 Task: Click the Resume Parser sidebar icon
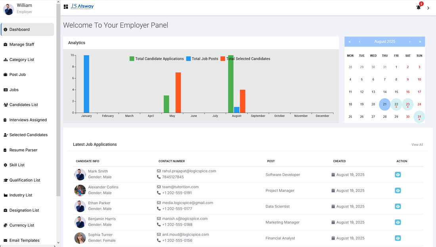[5, 150]
